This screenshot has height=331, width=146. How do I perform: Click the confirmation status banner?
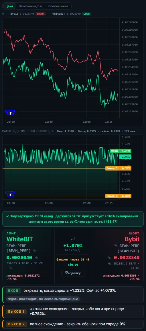tap(73, 219)
